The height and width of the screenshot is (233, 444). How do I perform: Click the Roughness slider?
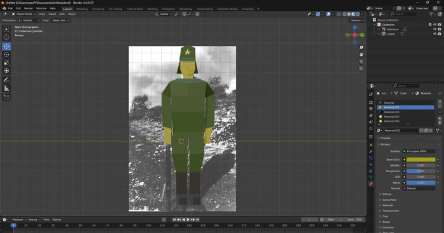(421, 171)
